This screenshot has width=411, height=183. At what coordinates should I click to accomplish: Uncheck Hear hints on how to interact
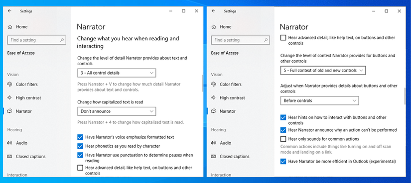[283, 117]
